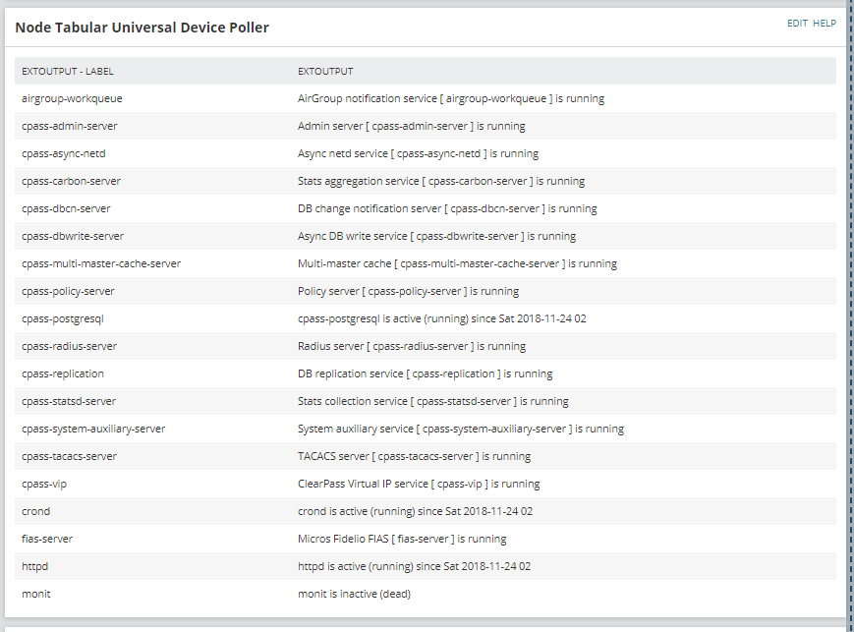The width and height of the screenshot is (854, 632).
Task: Click the EXTOUTPUT - LABEL column header
Action: pyautogui.click(x=68, y=71)
